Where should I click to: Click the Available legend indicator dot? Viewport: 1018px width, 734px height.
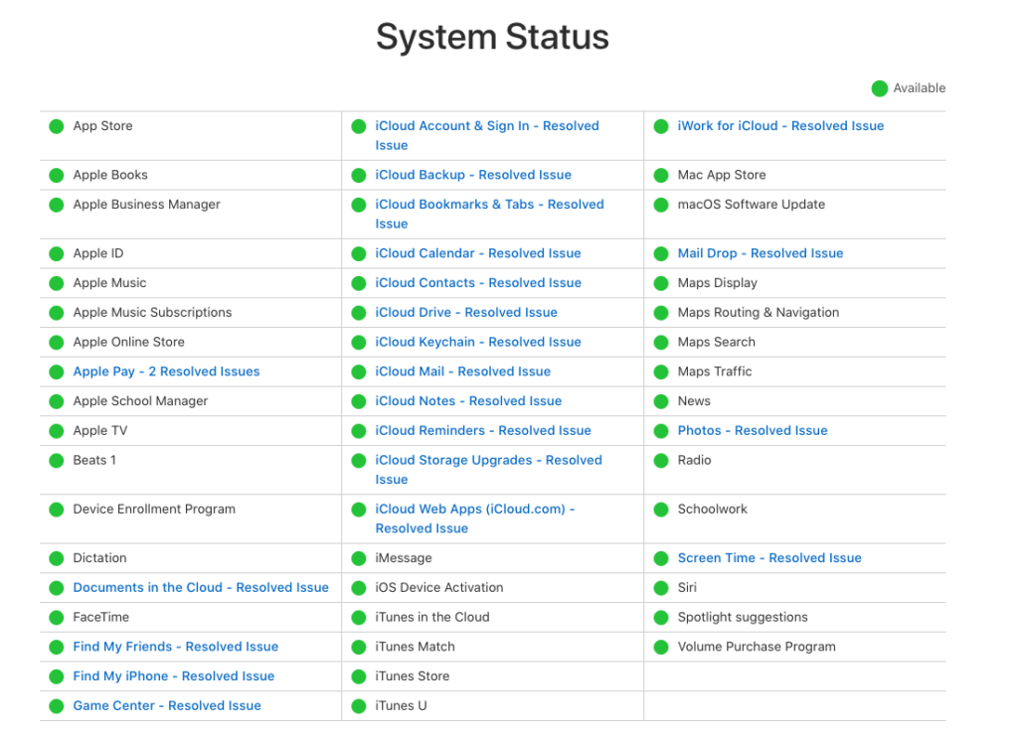(879, 88)
